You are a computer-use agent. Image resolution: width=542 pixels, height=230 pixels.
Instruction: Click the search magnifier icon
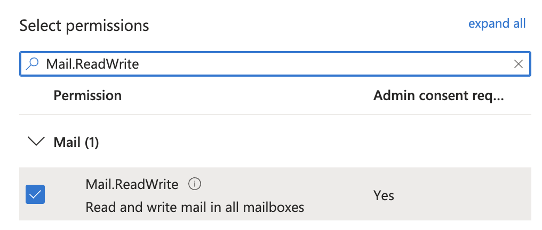point(33,64)
